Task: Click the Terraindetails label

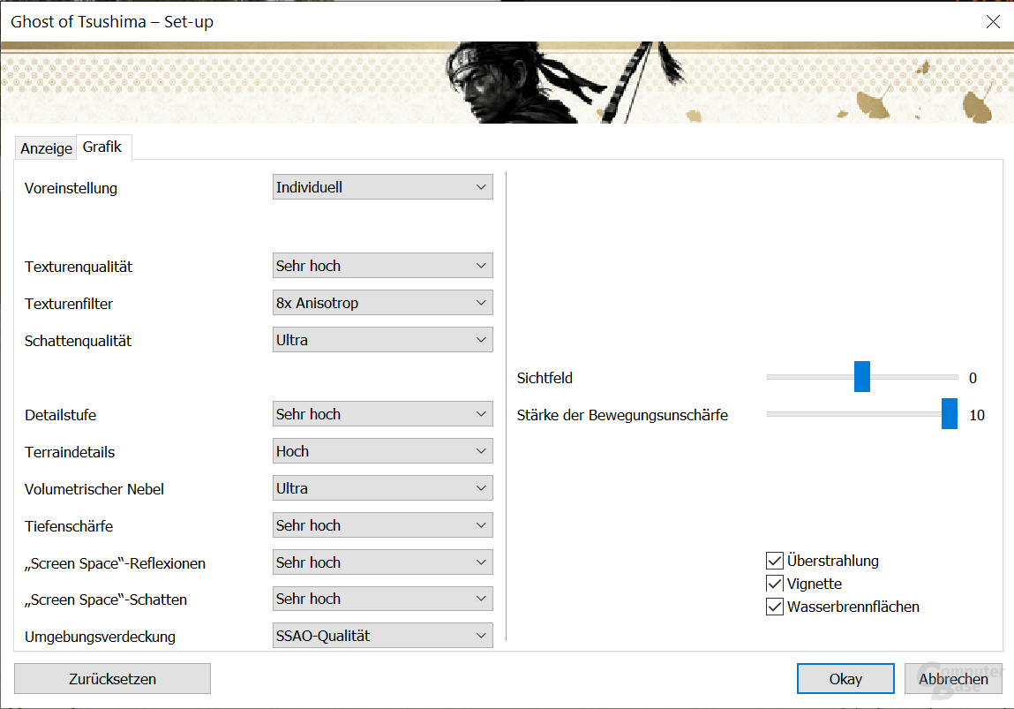Action: (70, 452)
